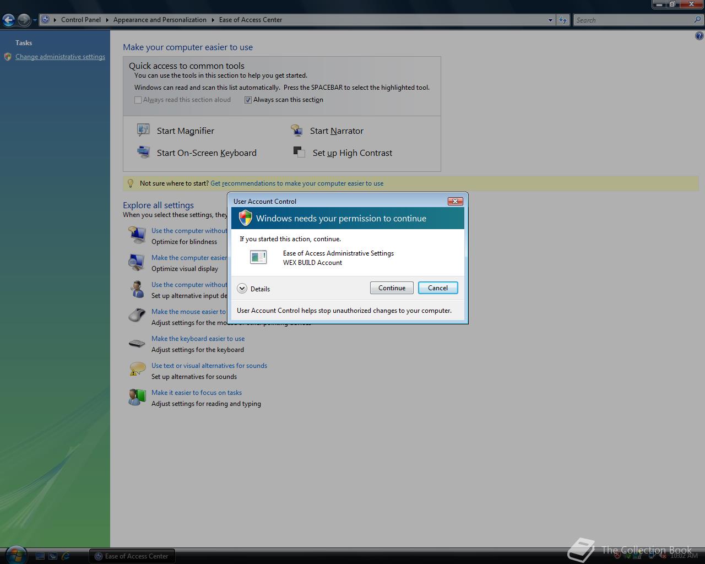Select Control Panel in the breadcrumb
Screen dimensions: 705x564
click(x=81, y=20)
